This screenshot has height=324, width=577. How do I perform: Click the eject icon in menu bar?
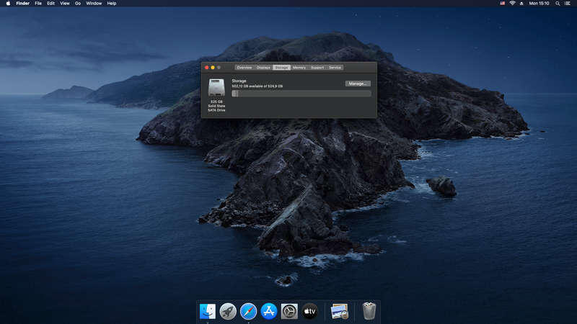coord(521,4)
